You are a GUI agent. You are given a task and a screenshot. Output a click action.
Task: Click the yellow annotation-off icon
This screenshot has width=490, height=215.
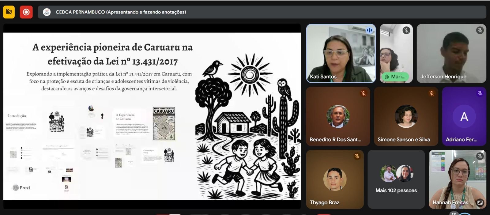coord(9,12)
